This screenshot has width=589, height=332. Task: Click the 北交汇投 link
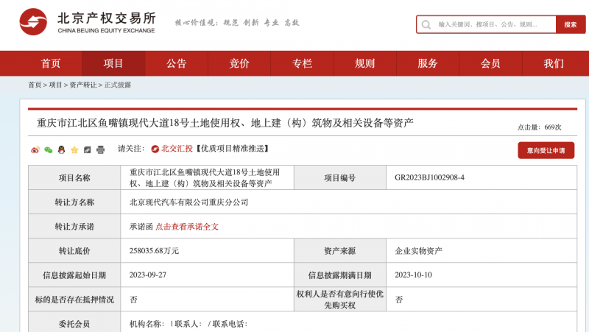[177, 149]
